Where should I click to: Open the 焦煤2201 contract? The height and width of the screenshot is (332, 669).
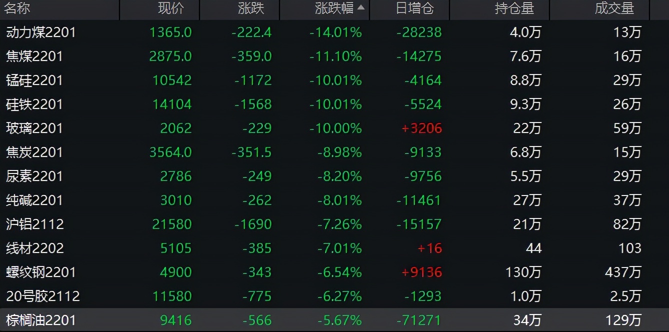(34, 56)
